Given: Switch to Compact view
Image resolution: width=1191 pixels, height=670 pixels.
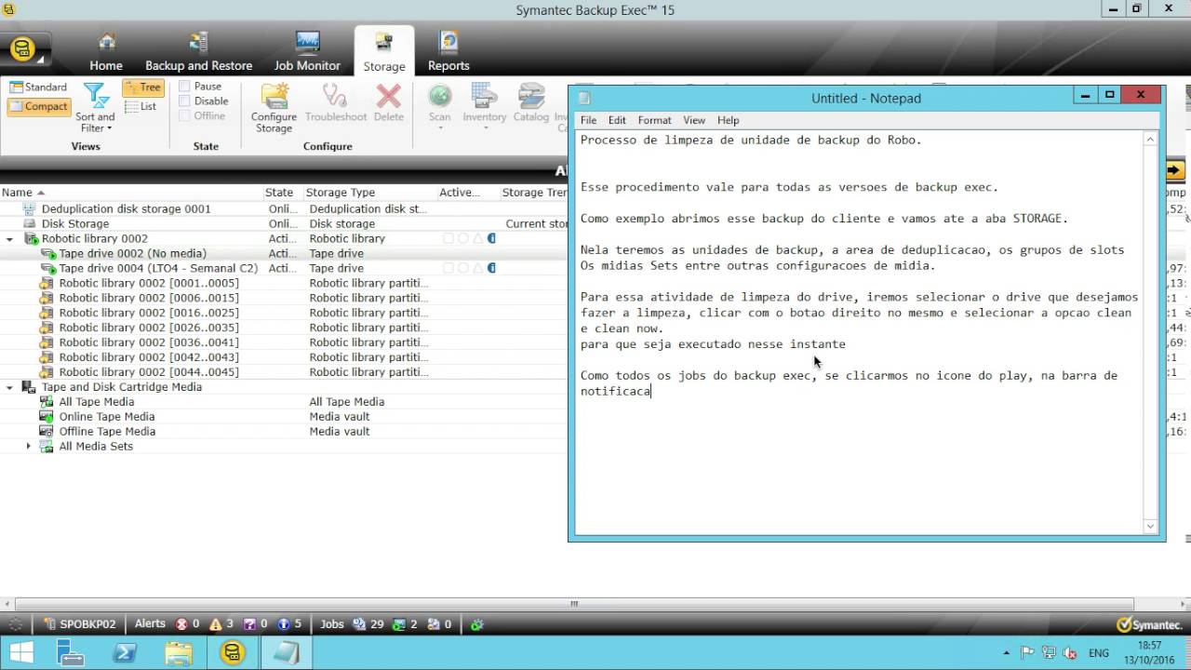Looking at the screenshot, I should (38, 106).
